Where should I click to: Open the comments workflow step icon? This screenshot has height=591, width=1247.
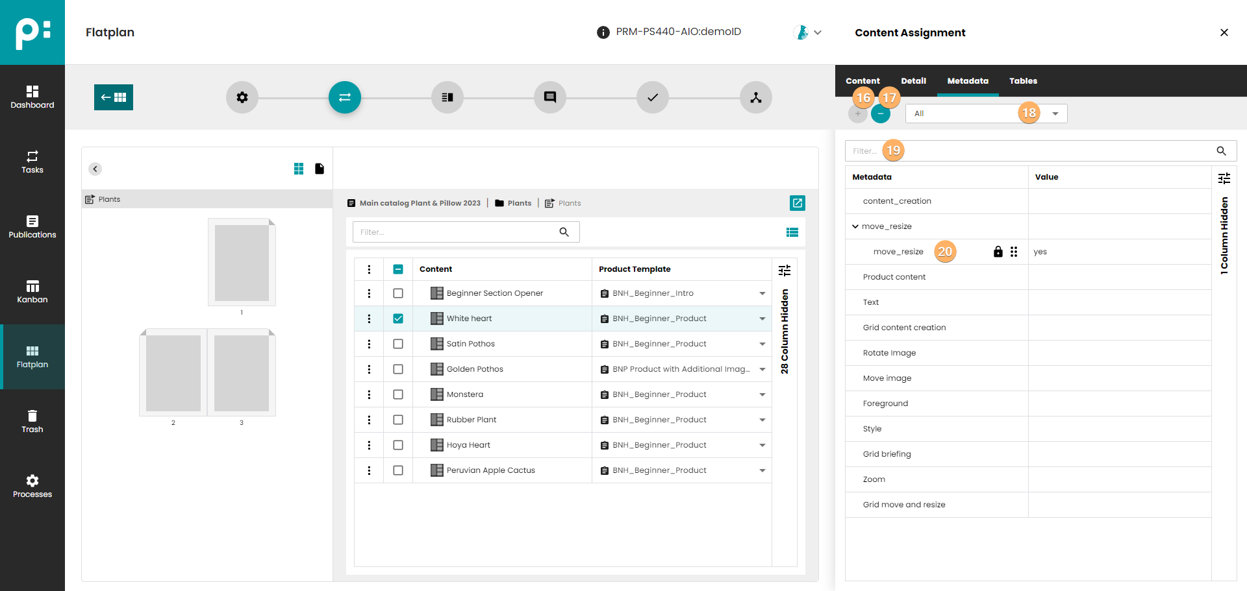(x=550, y=97)
